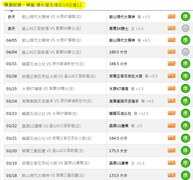
Task: Click the orange 主推 badge in the 03/22 row
Action: click(171, 126)
